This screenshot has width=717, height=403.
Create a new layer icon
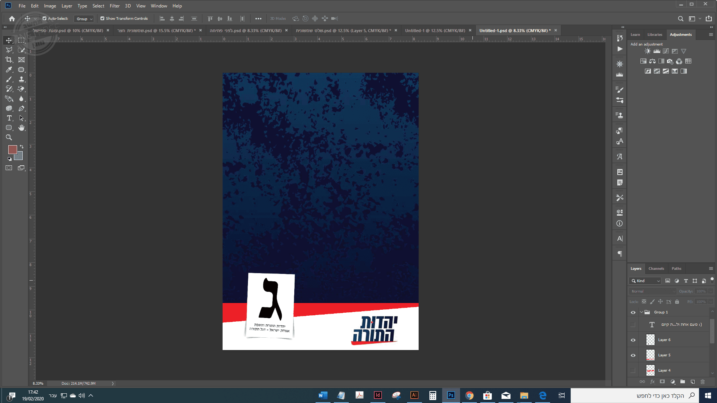[x=693, y=382]
